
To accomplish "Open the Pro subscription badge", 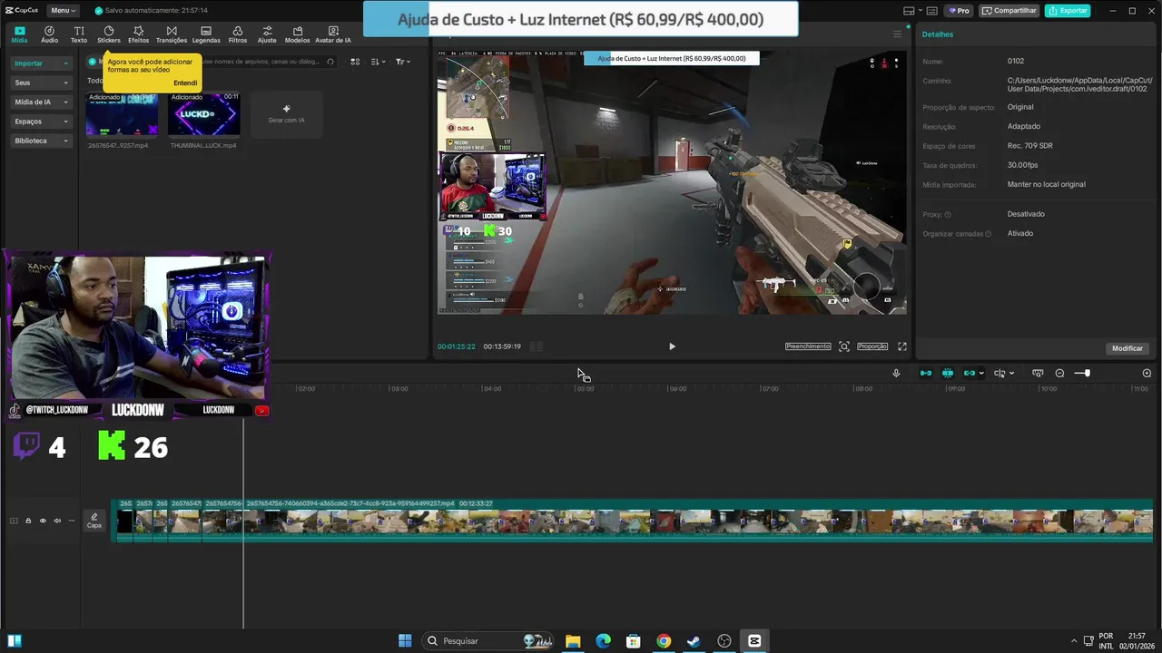I will (x=959, y=10).
